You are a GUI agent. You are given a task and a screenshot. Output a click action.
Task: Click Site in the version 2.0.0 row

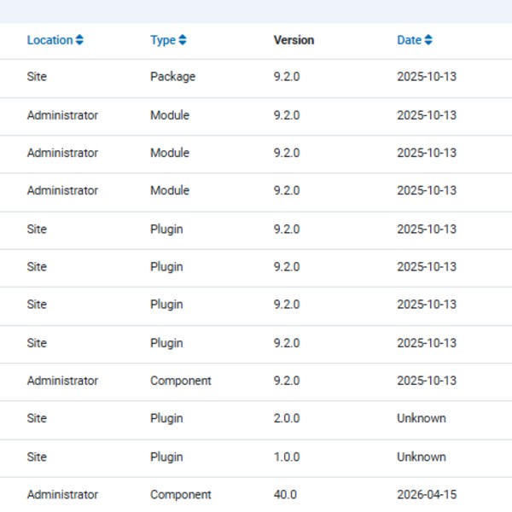pos(37,418)
